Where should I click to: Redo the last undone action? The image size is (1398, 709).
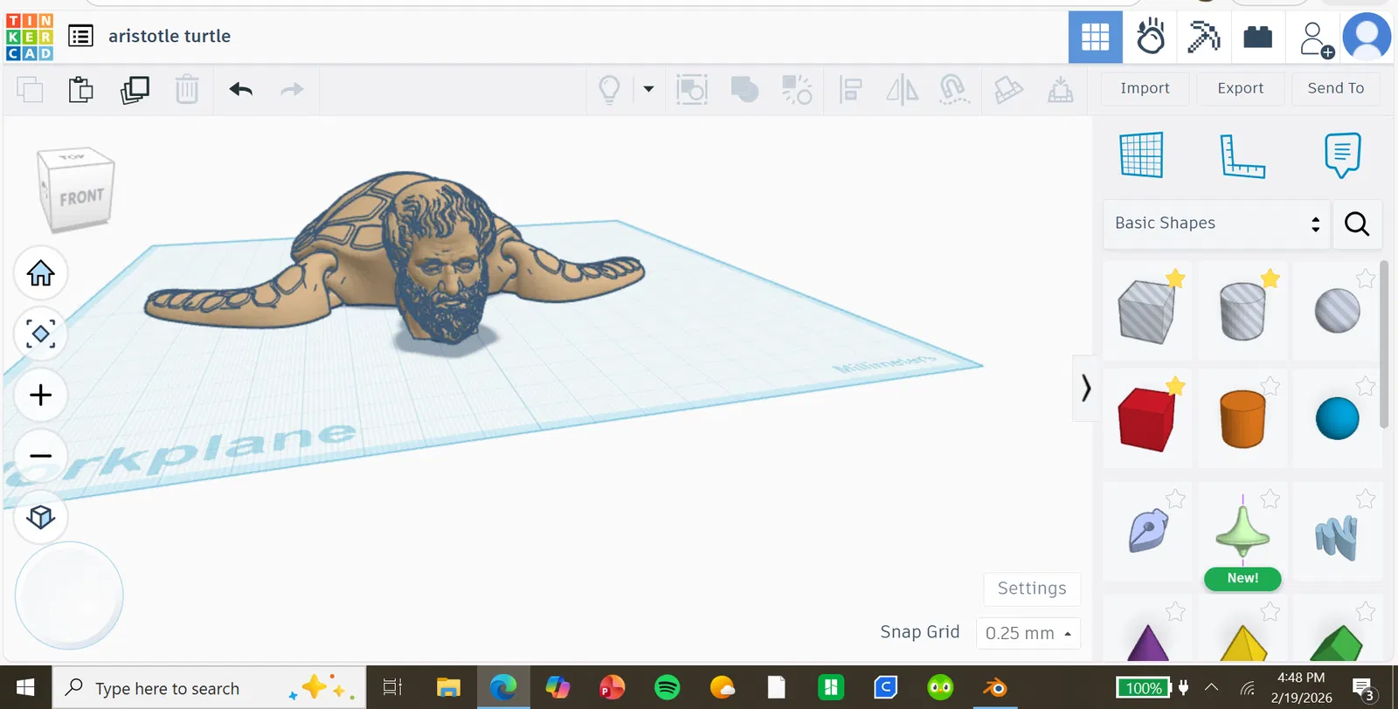(292, 89)
